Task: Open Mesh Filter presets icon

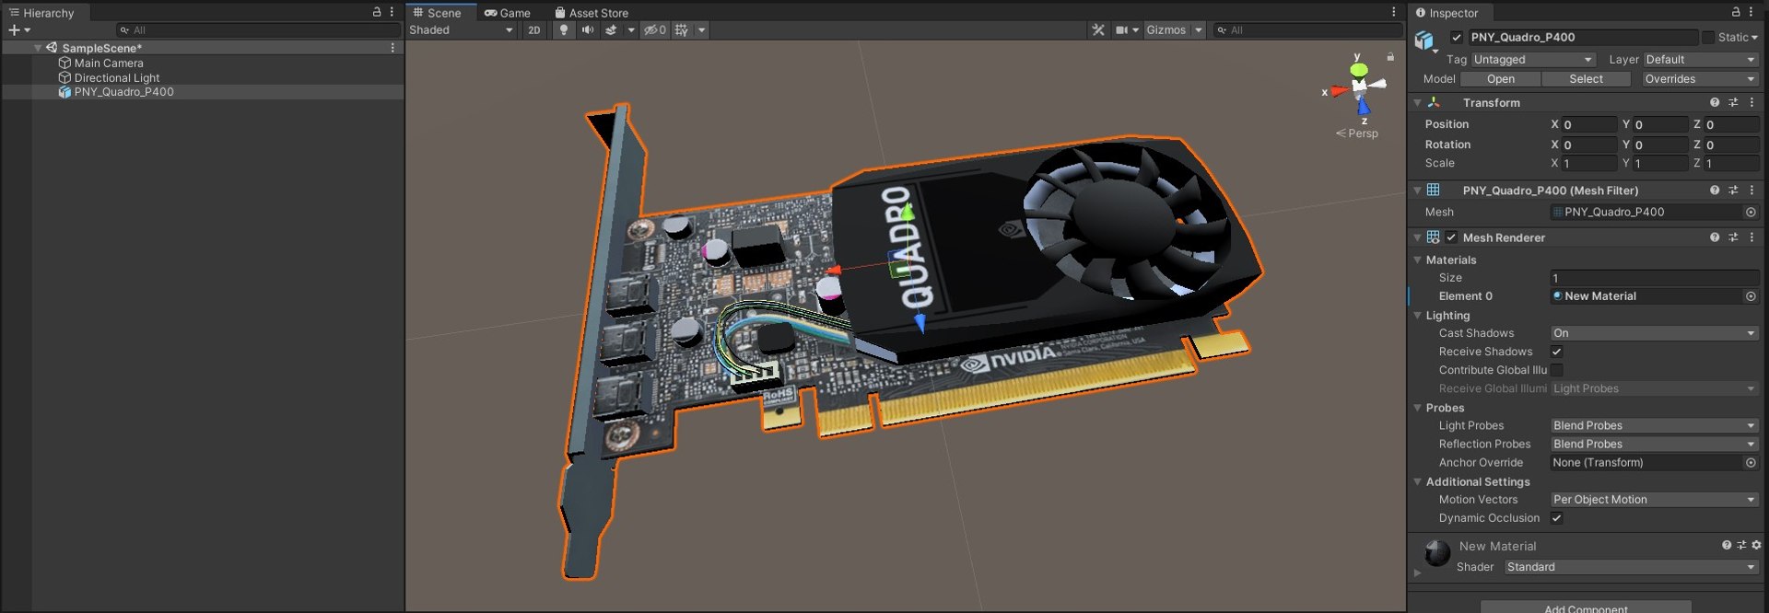Action: tap(1733, 191)
